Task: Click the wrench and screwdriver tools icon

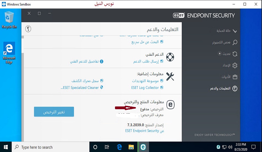Action: [170, 77]
